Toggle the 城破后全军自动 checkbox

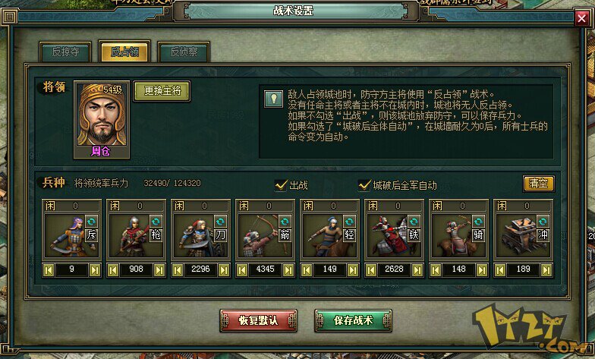(364, 185)
